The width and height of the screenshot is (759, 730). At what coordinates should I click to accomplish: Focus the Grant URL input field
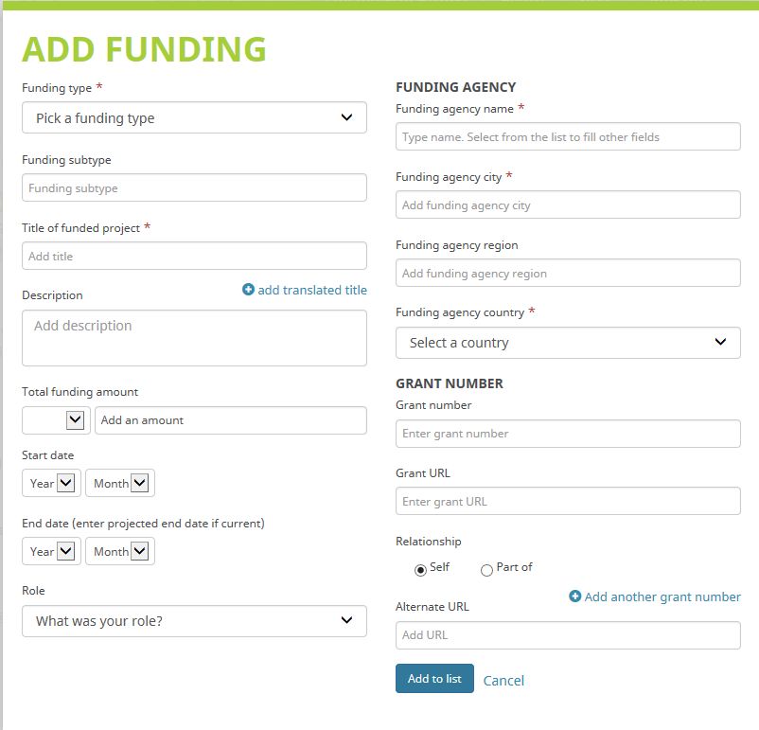[568, 501]
